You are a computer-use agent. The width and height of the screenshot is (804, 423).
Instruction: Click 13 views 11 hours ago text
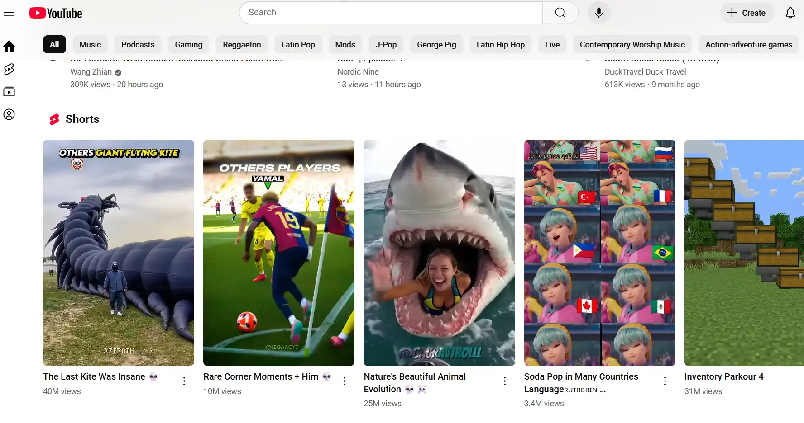(379, 85)
